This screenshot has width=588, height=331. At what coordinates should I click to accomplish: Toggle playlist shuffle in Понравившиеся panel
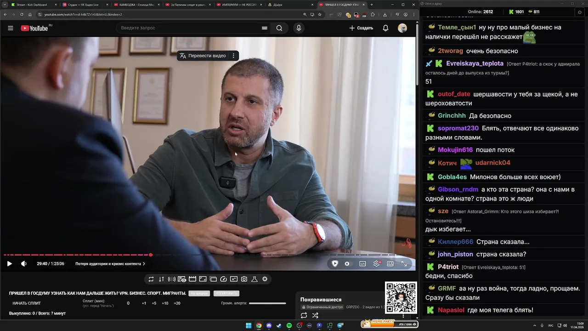[315, 315]
